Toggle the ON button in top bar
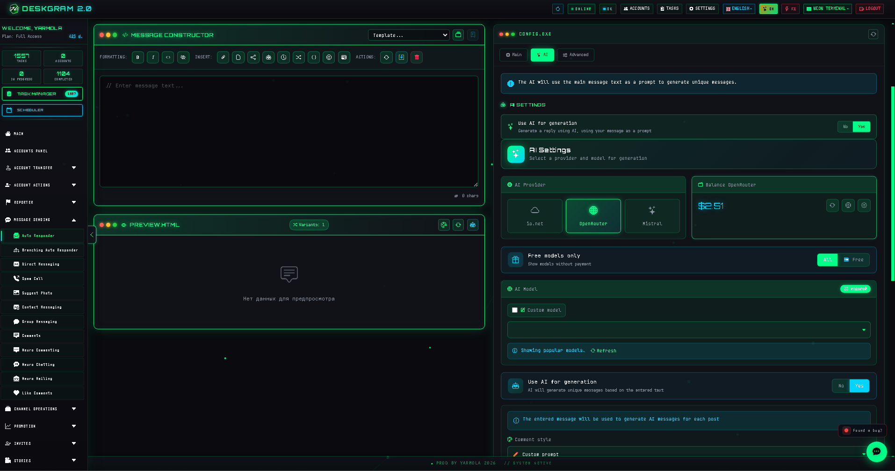 (768, 9)
